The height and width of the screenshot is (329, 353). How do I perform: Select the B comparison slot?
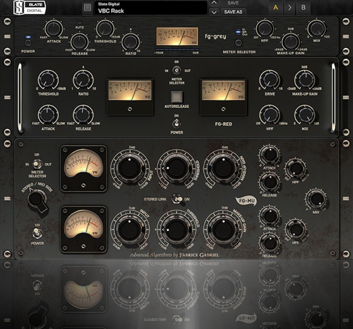(x=303, y=8)
